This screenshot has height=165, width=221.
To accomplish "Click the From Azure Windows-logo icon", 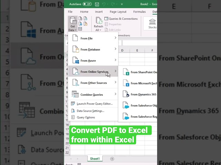I will point(76,60).
